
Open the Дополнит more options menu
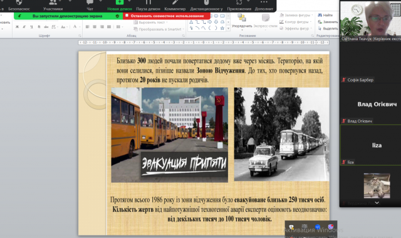pyautogui.click(x=264, y=6)
